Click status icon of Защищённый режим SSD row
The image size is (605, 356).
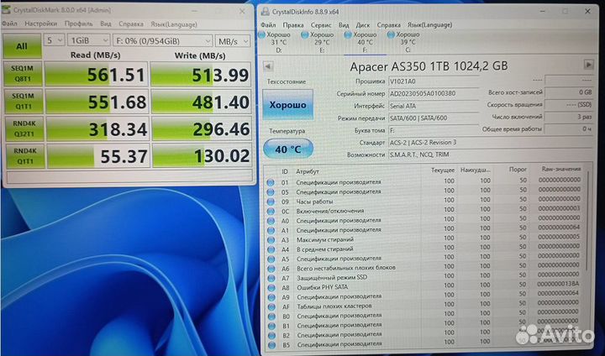(x=271, y=278)
